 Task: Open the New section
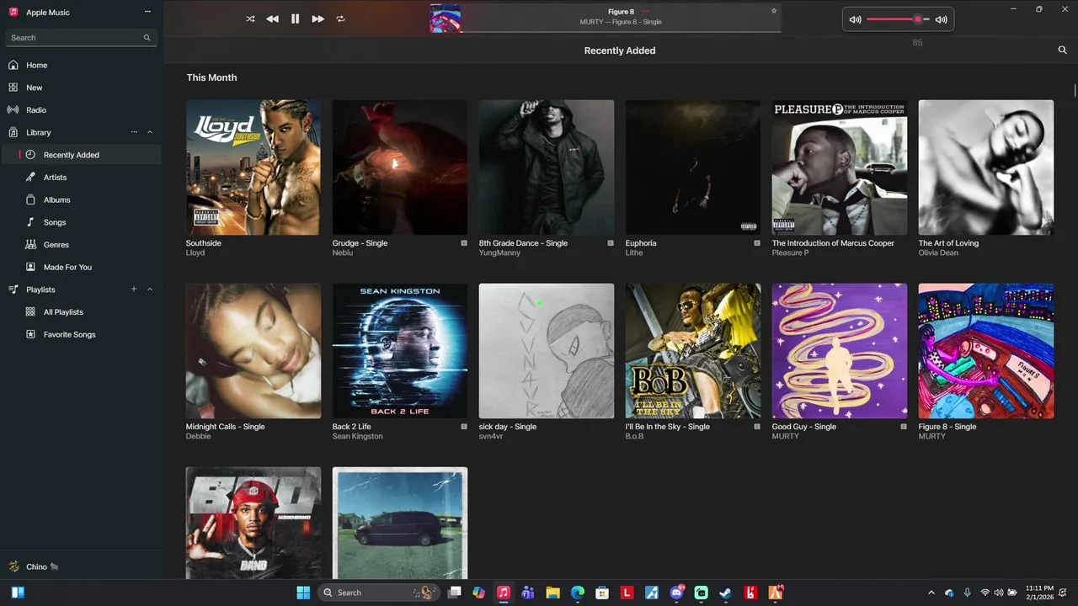81,88
